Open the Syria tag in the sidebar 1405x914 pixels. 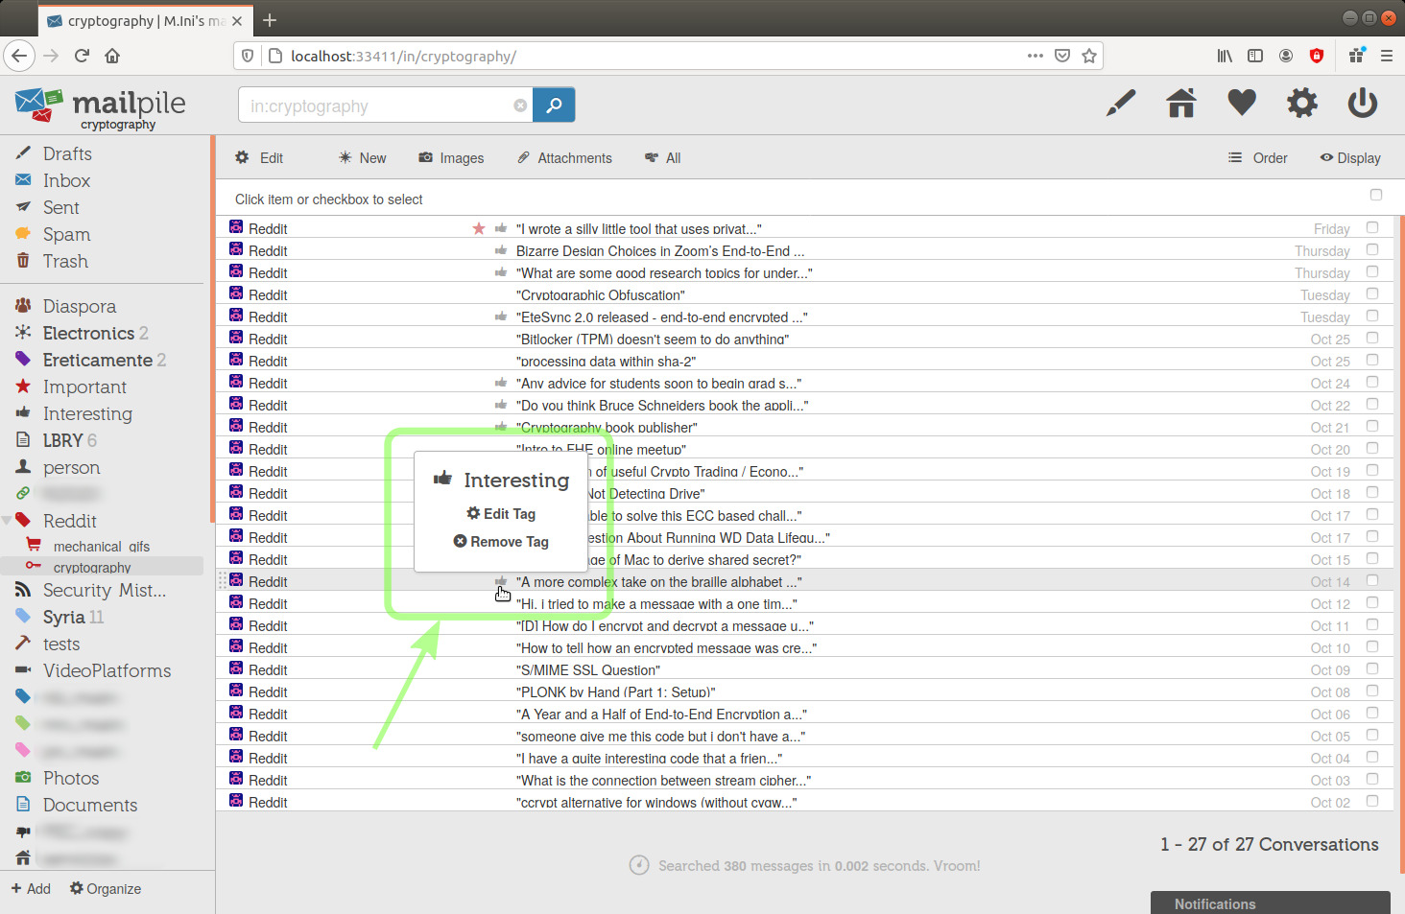63,617
